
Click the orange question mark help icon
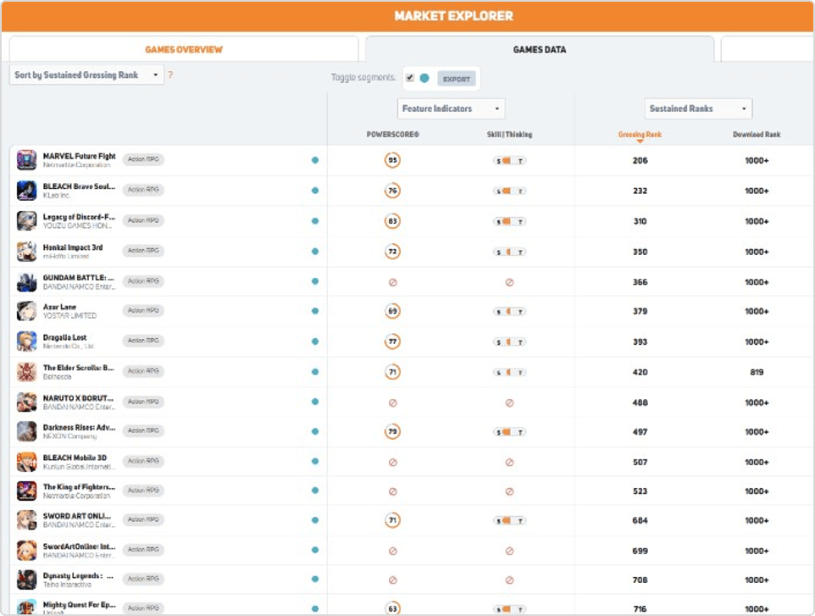tap(170, 75)
